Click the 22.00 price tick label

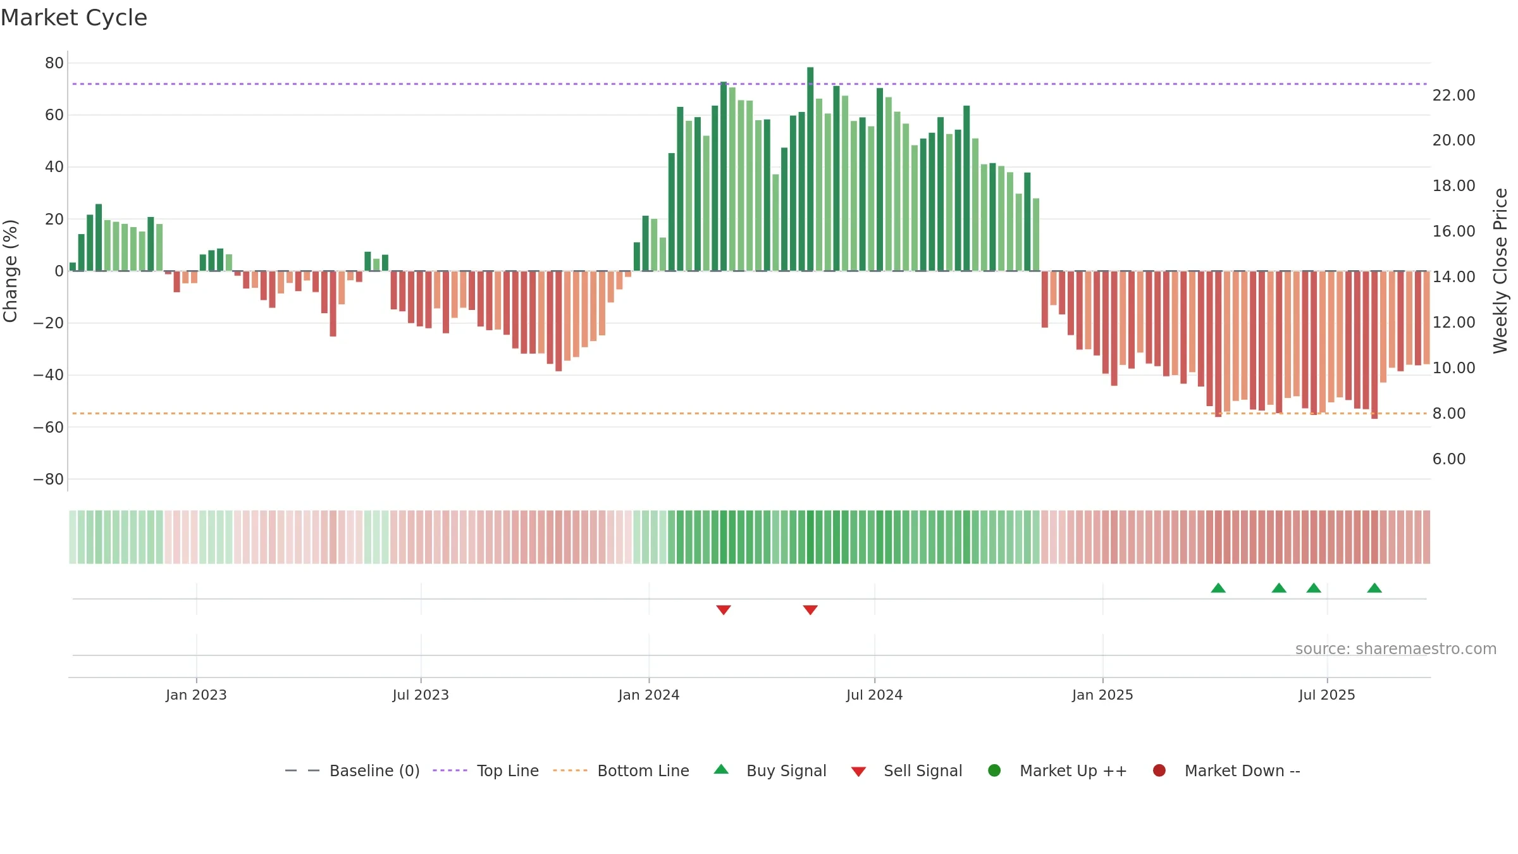(x=1453, y=95)
